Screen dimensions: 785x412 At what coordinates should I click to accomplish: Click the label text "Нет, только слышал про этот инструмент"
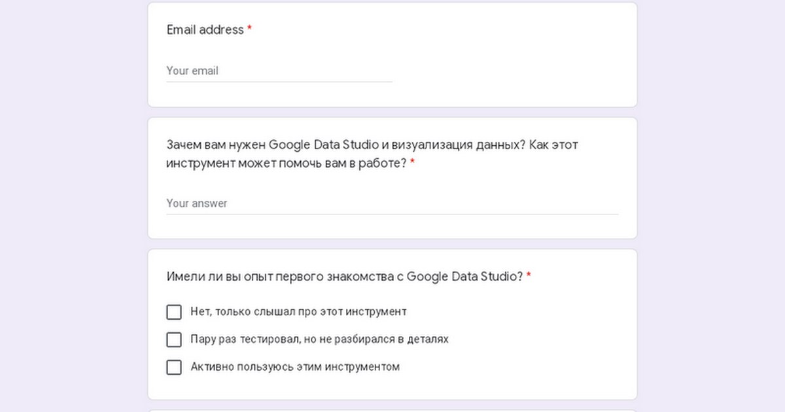[298, 312]
